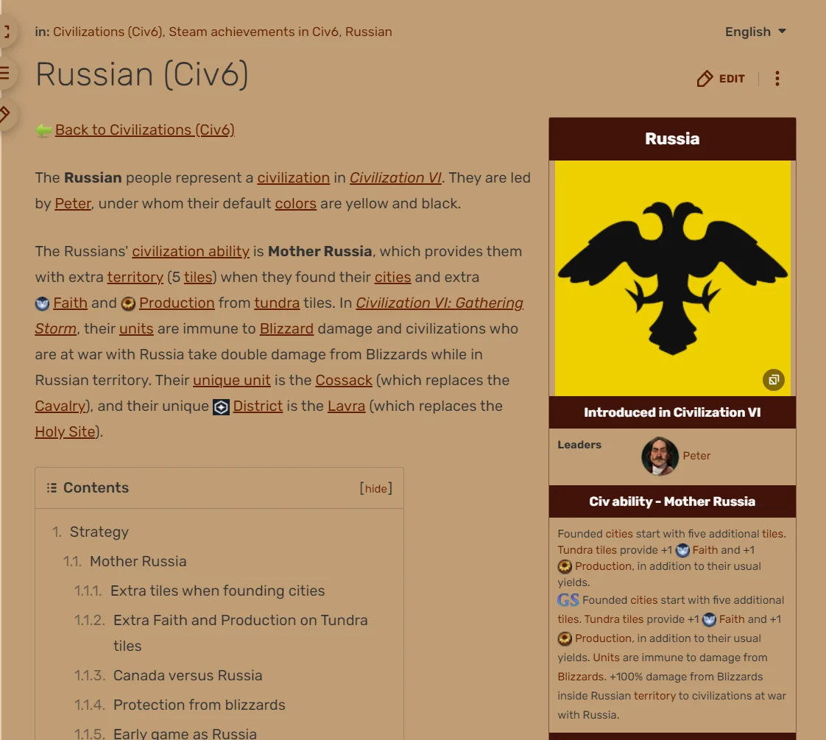Click the District icon before District link

[221, 407]
